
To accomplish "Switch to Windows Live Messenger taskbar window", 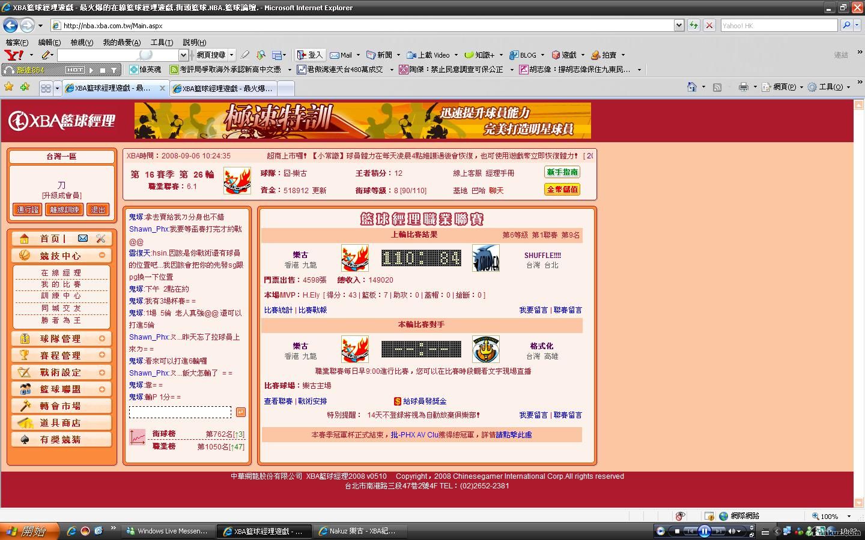I will pos(168,531).
